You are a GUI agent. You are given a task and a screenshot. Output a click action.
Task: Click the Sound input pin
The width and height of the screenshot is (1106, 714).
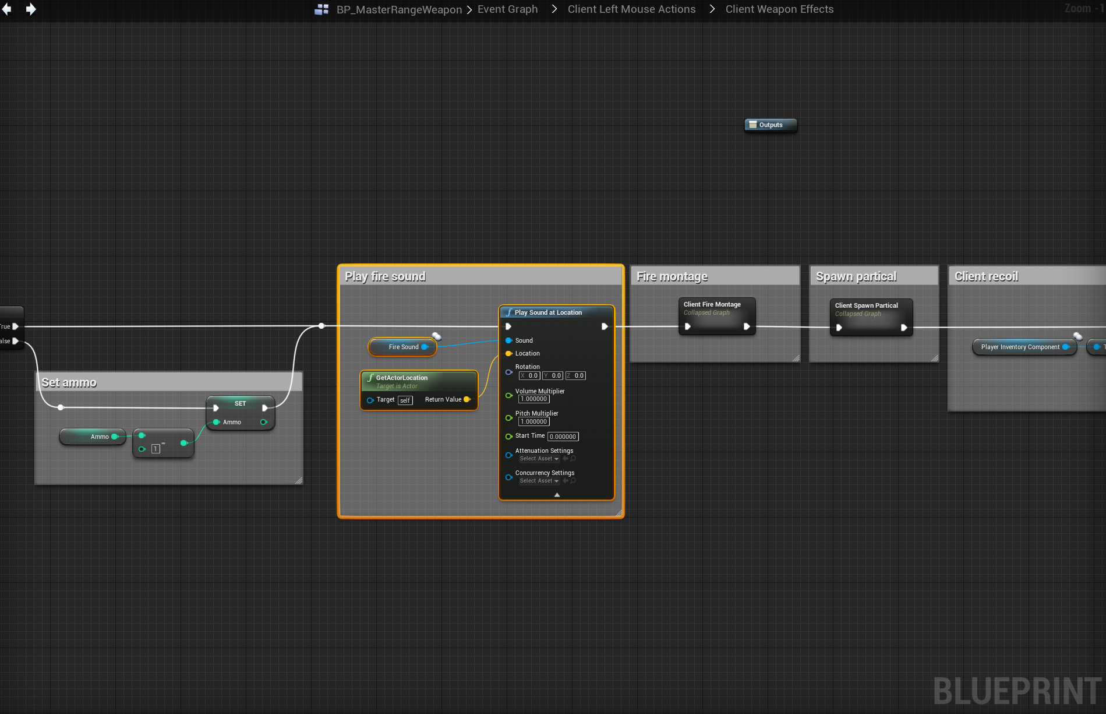508,340
